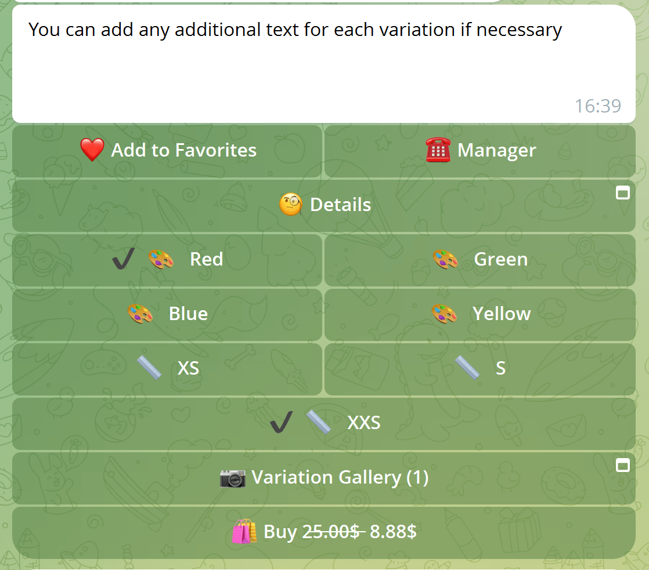Click the shopping bags Buy icon

(244, 532)
